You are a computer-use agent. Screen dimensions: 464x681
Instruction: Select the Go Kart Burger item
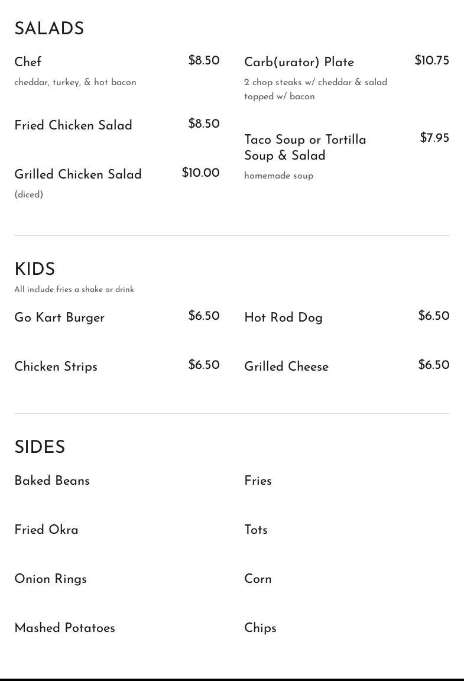(59, 317)
